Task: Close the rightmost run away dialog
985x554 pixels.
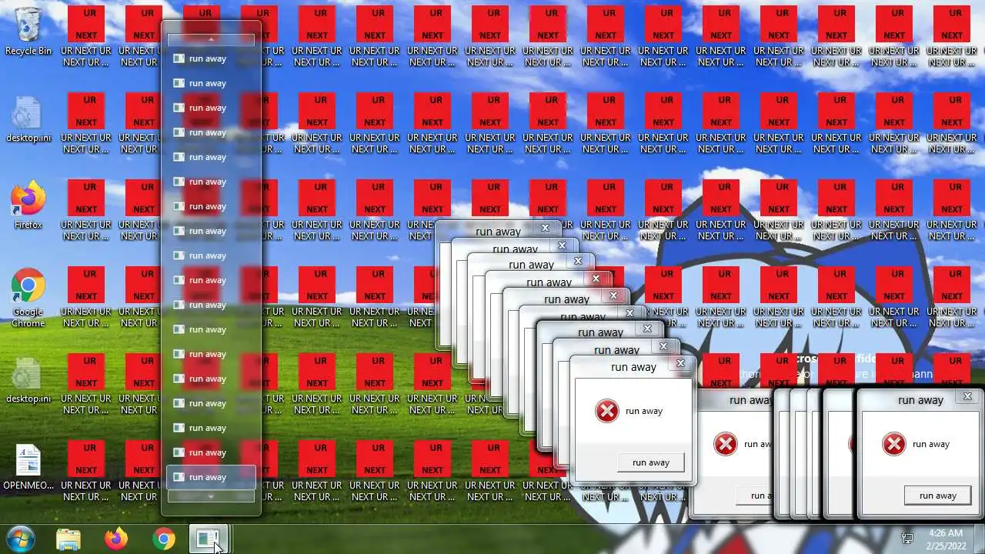Action: (967, 396)
